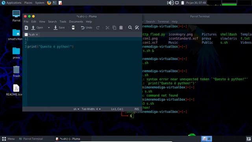Screen dimensions: 252x142
Task: Open the Trash desktop icon
Action: tap(16, 72)
